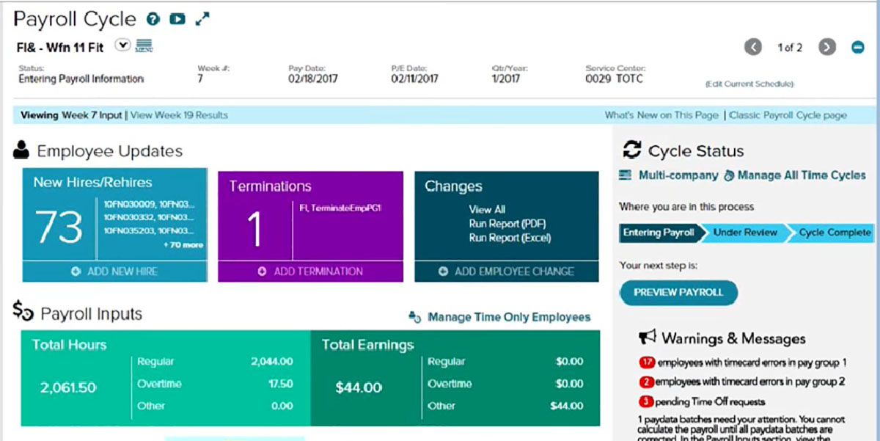Click Add New Hire
Viewport: 880px width, 441px height.
[114, 271]
